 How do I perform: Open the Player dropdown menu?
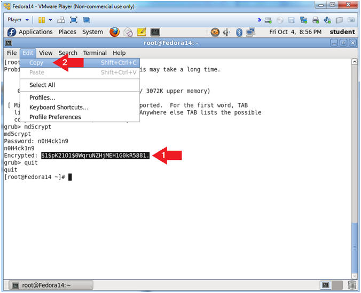[x=18, y=20]
